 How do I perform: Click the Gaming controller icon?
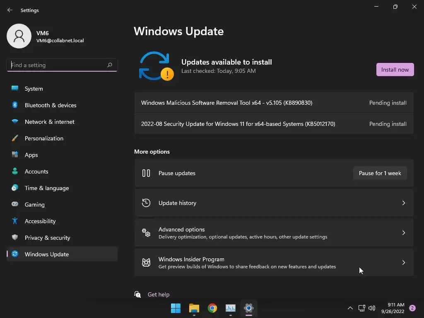click(15, 204)
